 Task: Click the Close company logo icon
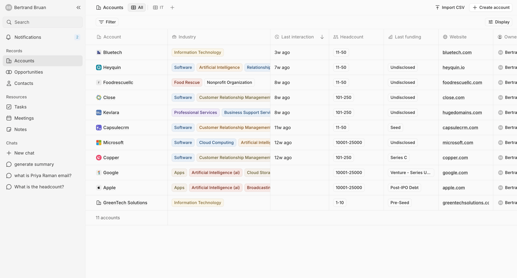point(99,97)
